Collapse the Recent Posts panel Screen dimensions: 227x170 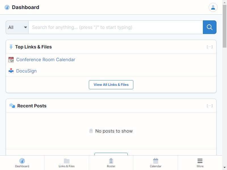[x=209, y=106]
